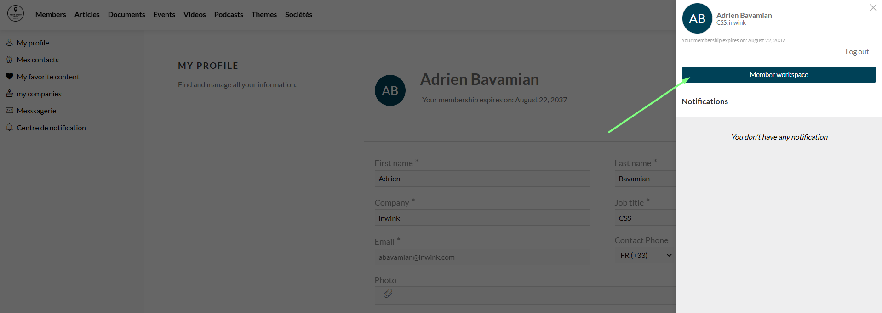Click the Job title input field
882x313 pixels.
click(645, 218)
